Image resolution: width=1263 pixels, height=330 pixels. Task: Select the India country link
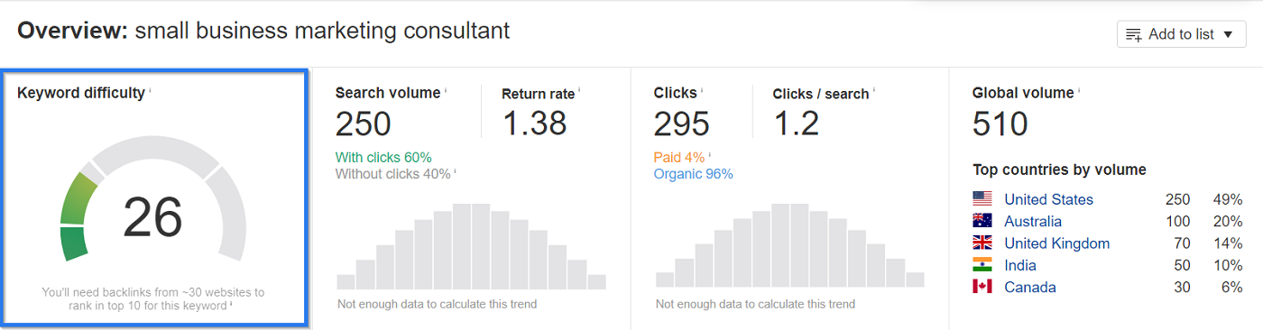pos(1020,265)
